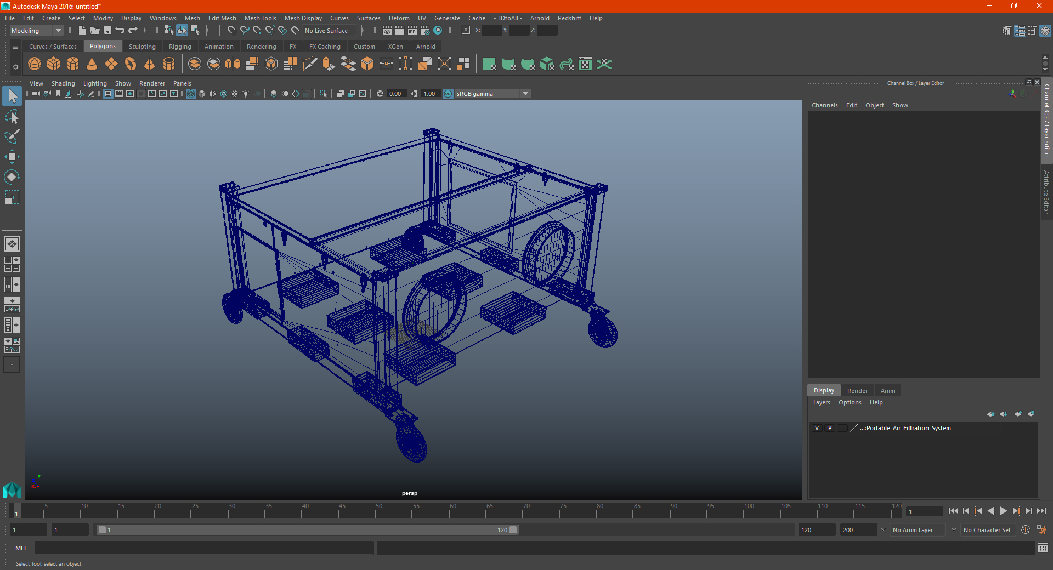Toggle visibility V of Portable_Air_Filtration_System layer
The width and height of the screenshot is (1053, 570).
click(x=817, y=428)
